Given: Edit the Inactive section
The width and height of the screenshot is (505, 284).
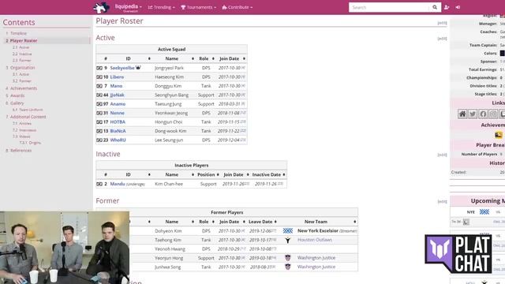Looking at the screenshot, I should [x=442, y=155].
